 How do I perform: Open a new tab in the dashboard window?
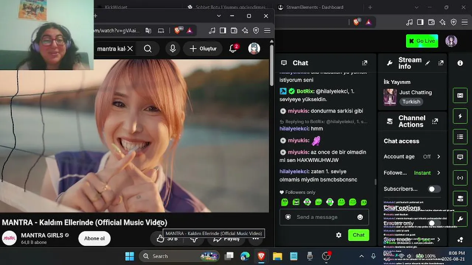(x=370, y=7)
